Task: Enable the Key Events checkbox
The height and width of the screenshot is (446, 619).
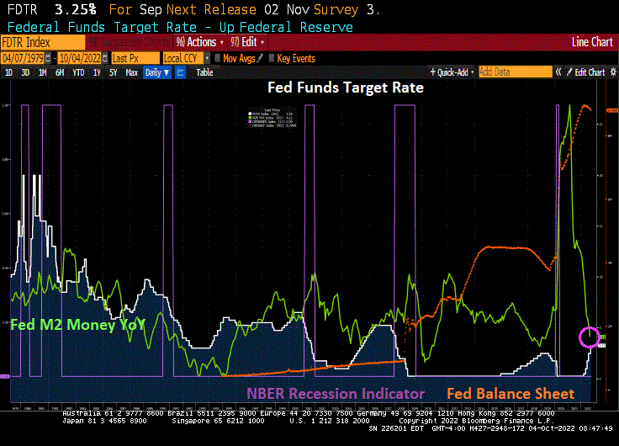Action: (x=271, y=58)
